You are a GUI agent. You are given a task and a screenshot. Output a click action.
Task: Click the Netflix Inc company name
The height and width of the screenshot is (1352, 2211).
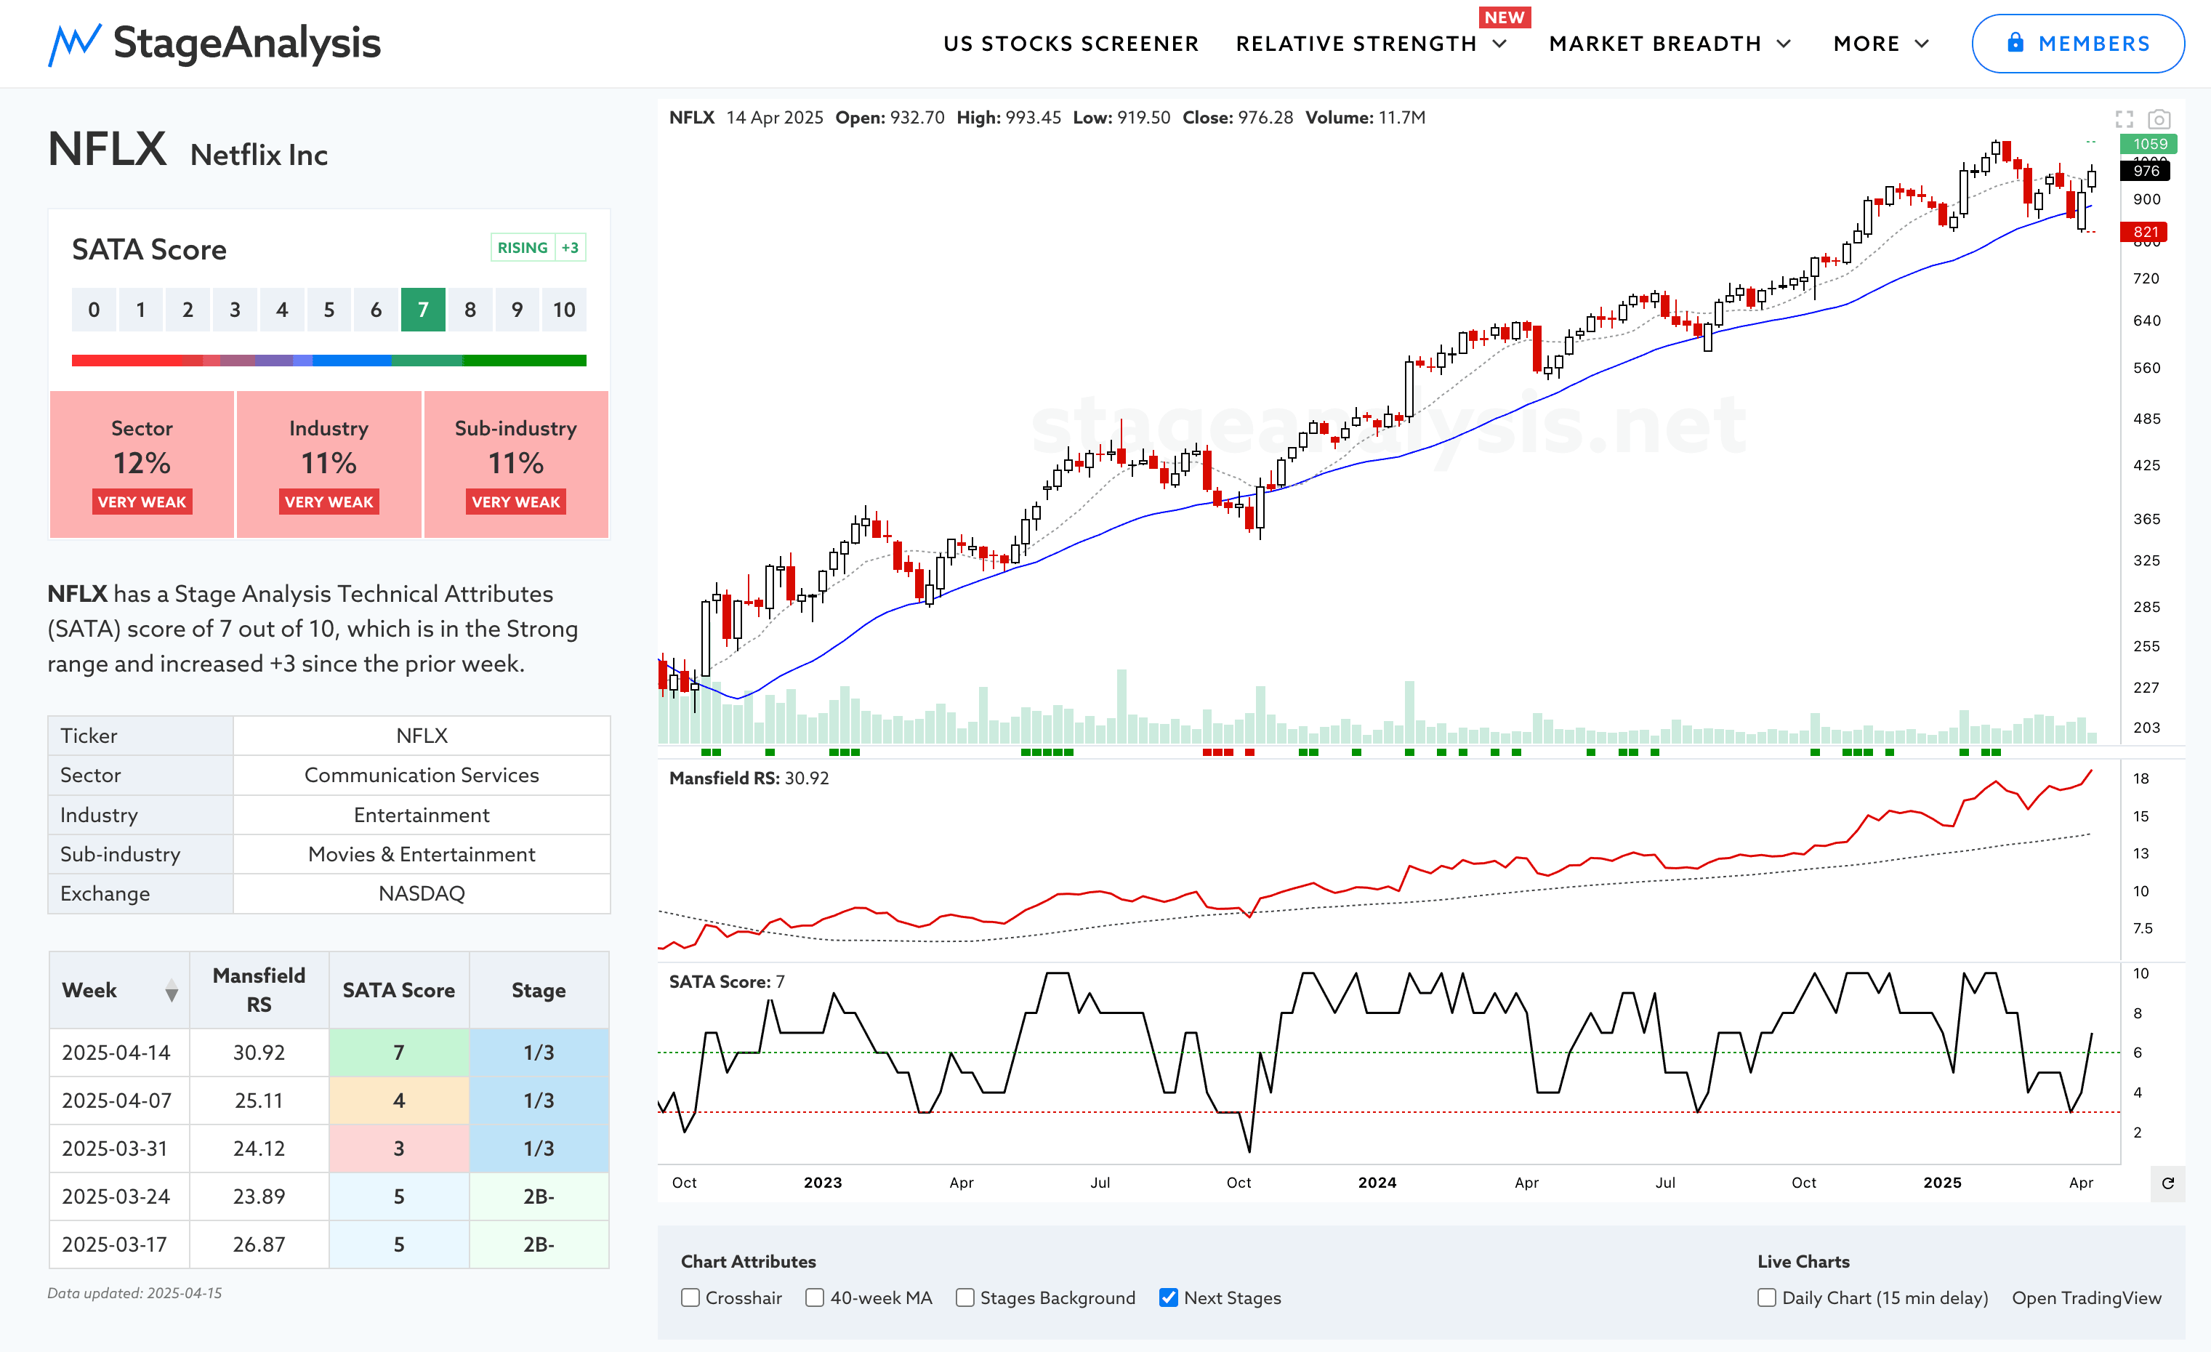259,156
